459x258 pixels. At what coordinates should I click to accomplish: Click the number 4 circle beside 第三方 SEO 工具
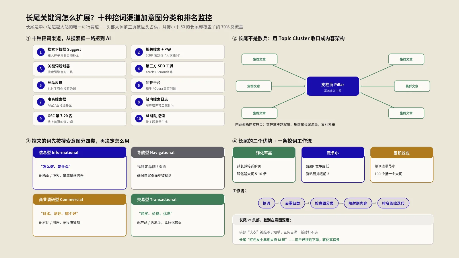pyautogui.click(x=139, y=69)
